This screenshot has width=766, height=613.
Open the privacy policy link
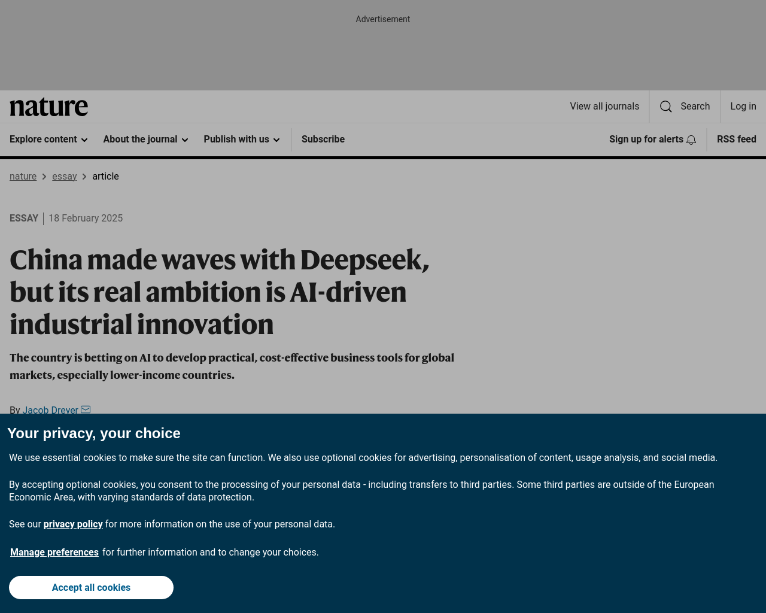tap(73, 524)
